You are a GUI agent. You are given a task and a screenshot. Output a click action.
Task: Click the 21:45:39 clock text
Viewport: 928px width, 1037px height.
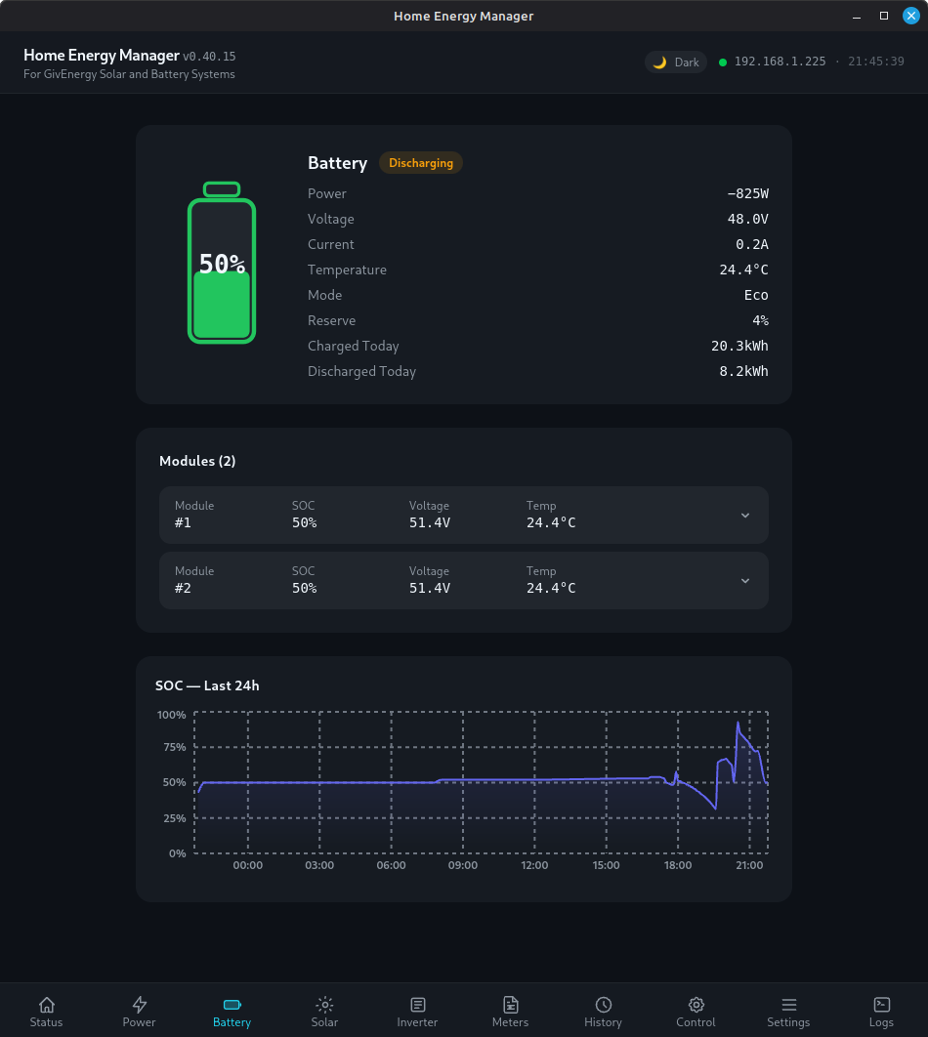coord(876,62)
